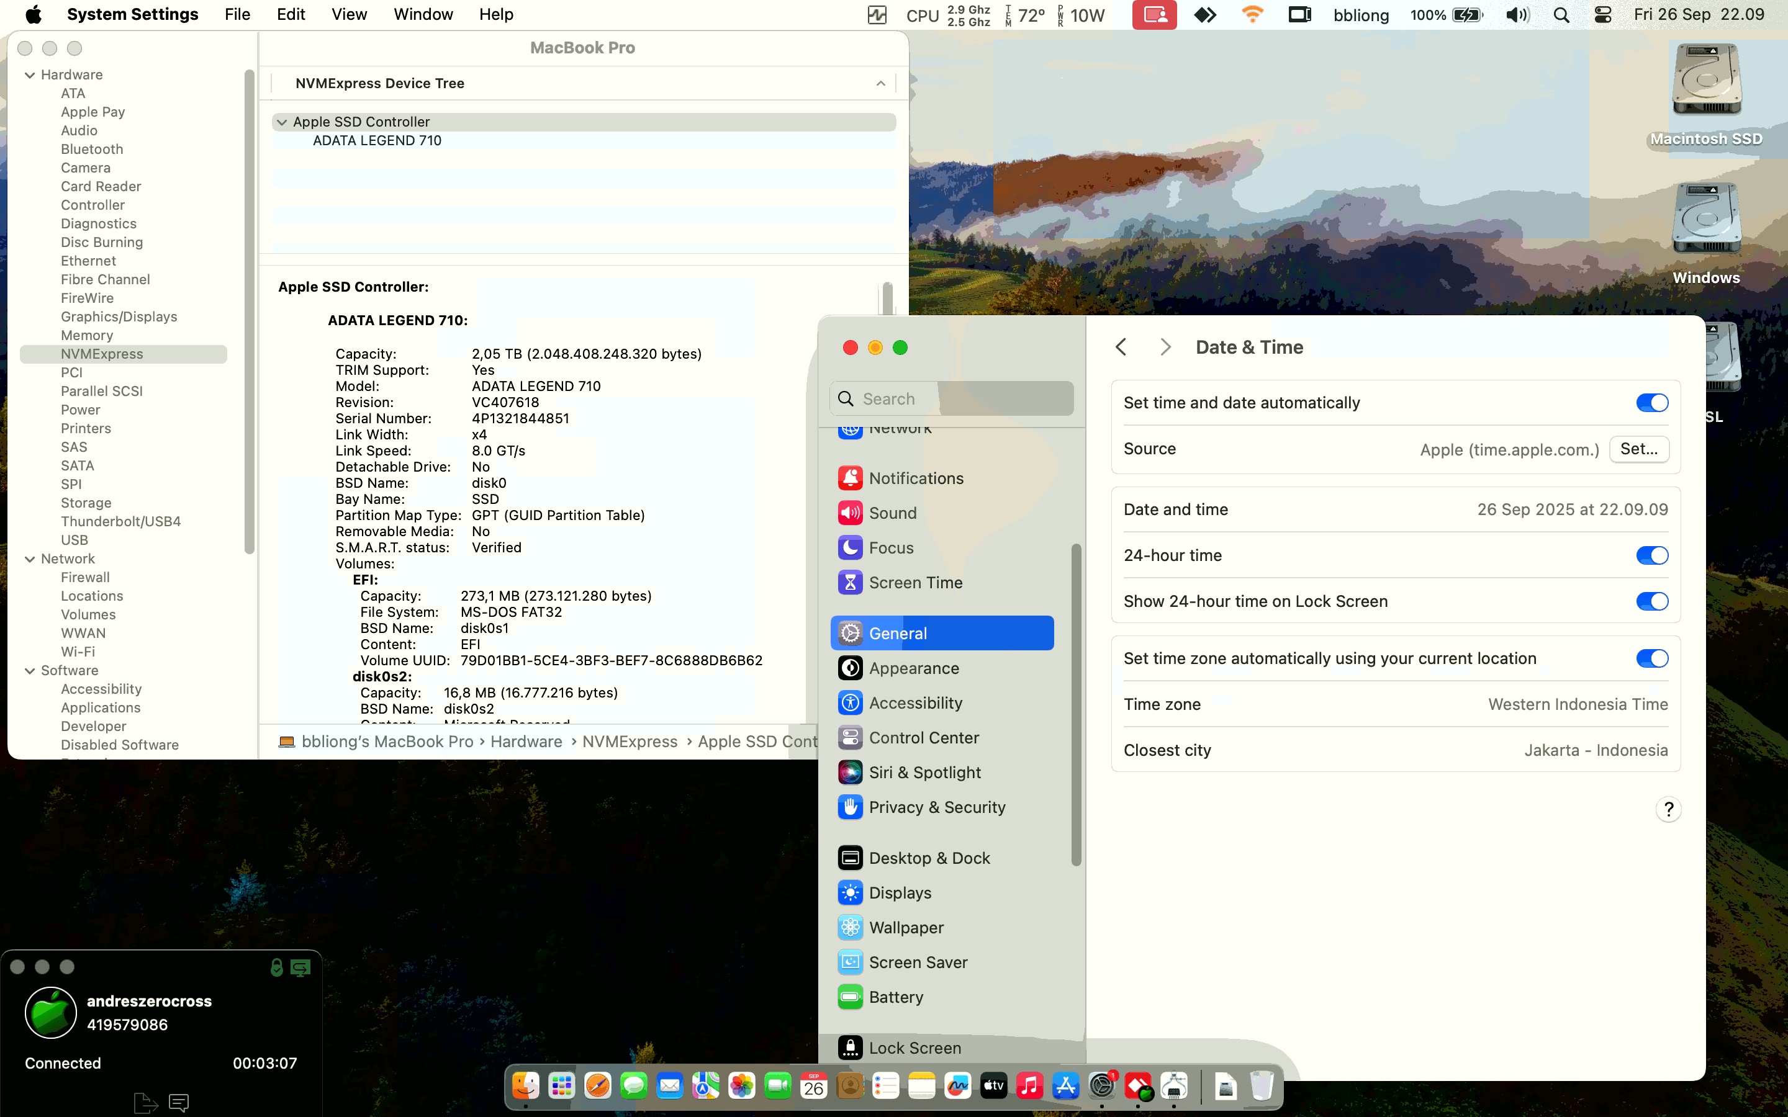Select ADATA LEGEND 710 in device tree

tap(377, 140)
